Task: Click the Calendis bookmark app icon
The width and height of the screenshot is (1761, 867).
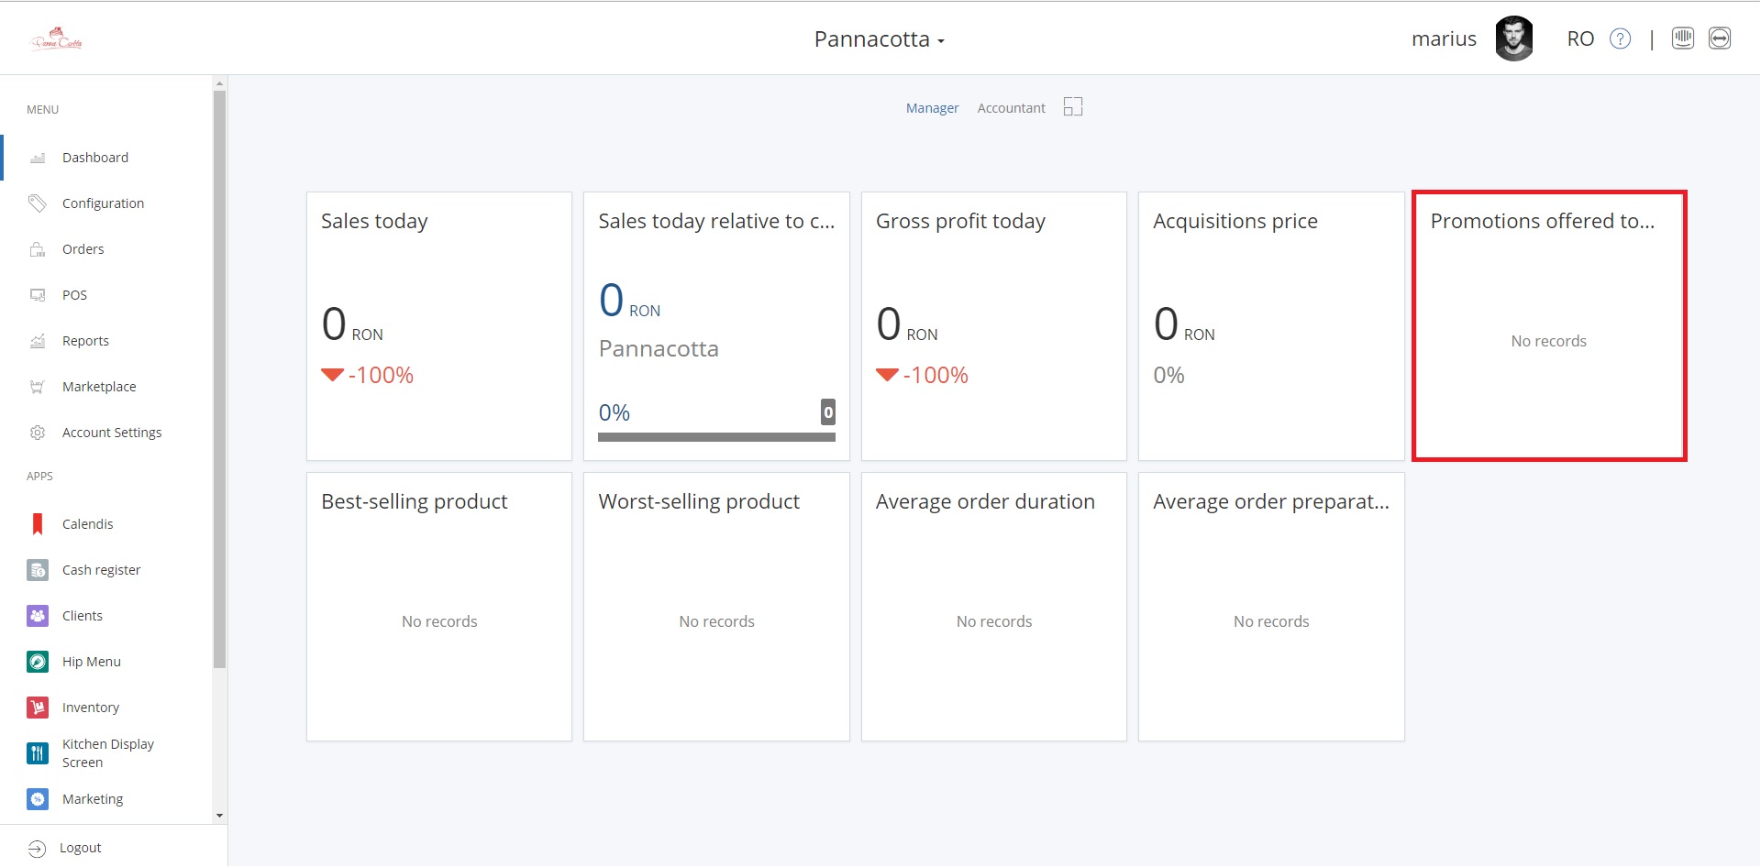Action: [x=38, y=524]
